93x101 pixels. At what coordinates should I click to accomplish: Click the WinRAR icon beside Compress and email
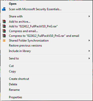pos(4,31)
